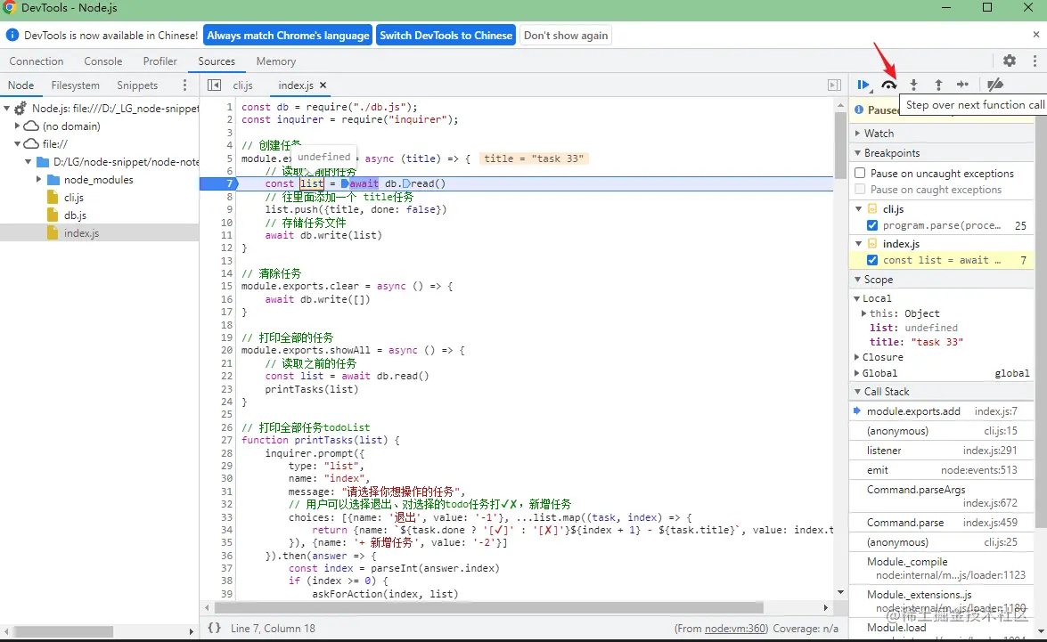Open DevTools customize three-dot menu
Image resolution: width=1047 pixels, height=642 pixels.
coord(1035,61)
